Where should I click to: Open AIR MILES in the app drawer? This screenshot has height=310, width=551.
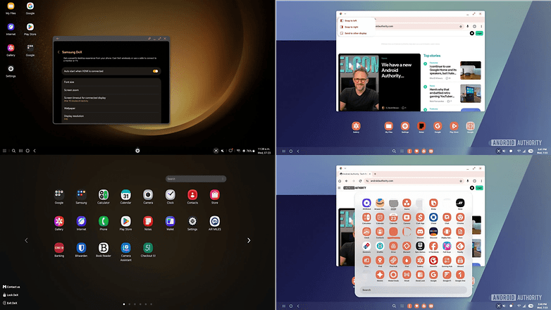215,223
